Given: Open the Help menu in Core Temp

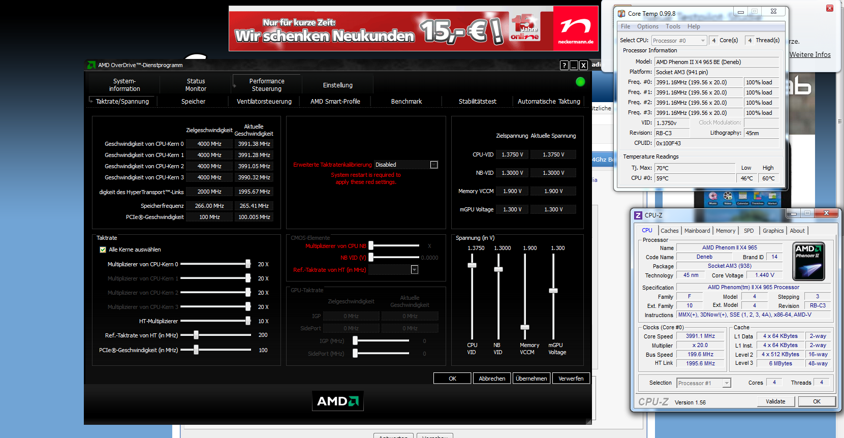Looking at the screenshot, I should pos(694,26).
